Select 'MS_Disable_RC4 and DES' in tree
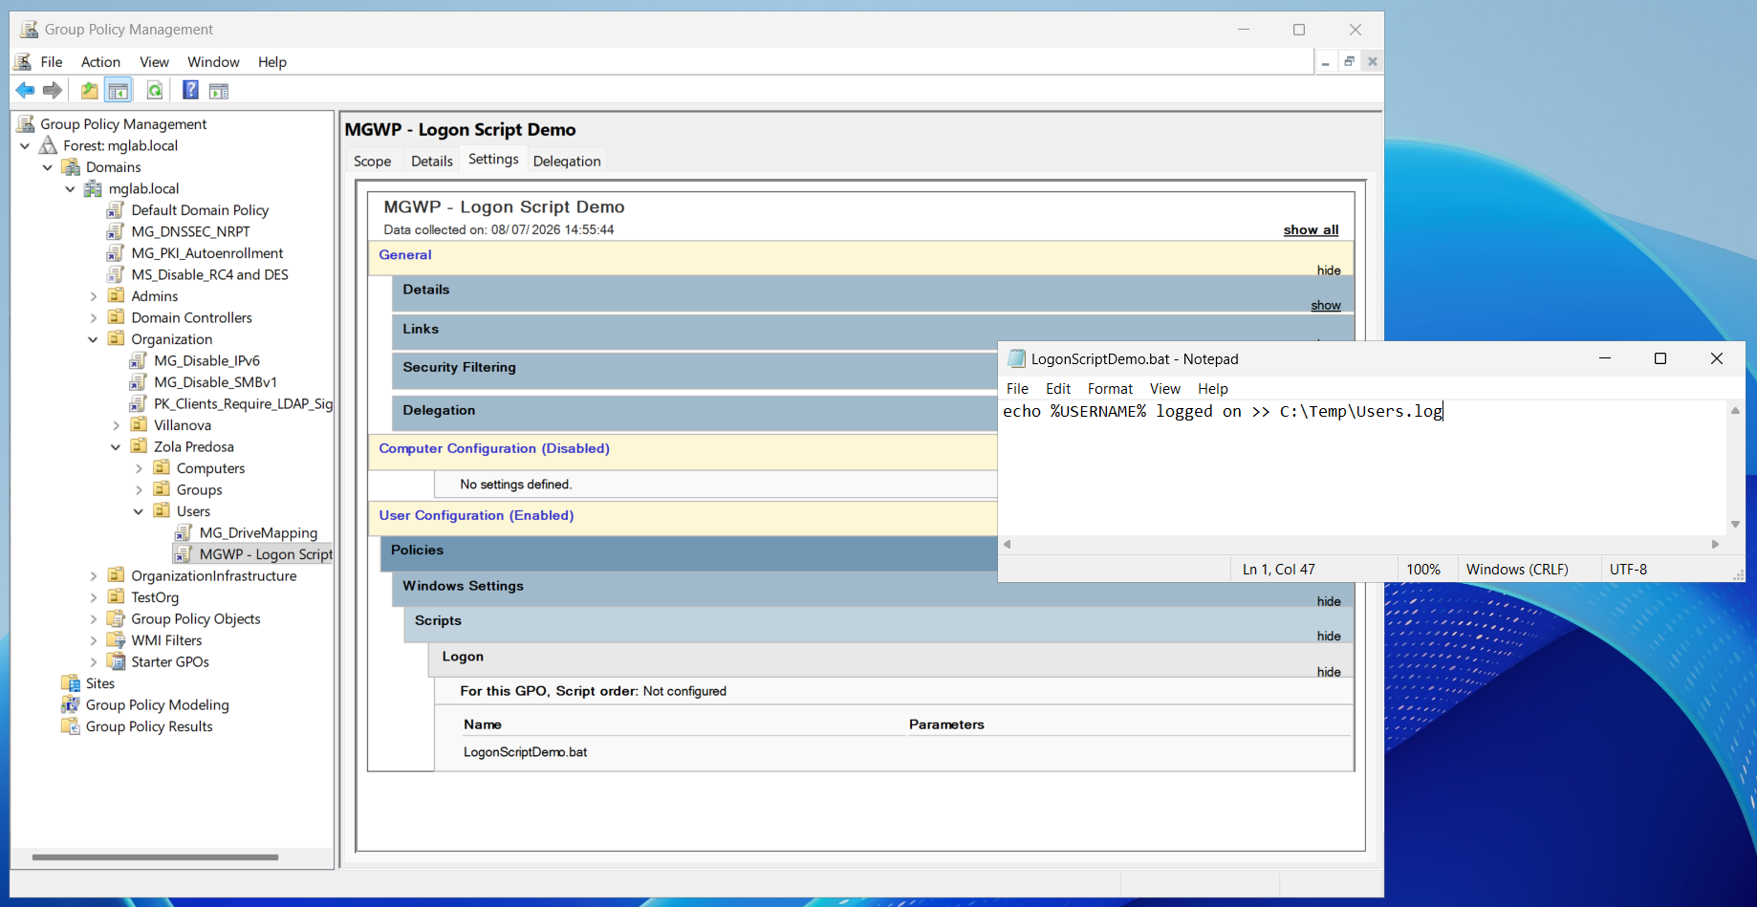The width and height of the screenshot is (1757, 907). tap(209, 274)
